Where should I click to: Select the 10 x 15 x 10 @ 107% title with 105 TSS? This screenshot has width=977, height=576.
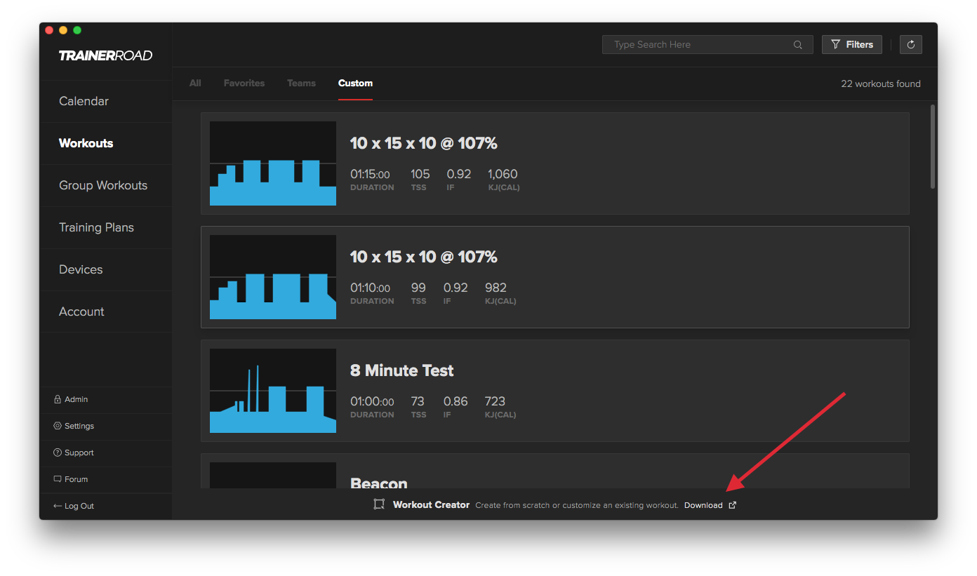tap(423, 143)
